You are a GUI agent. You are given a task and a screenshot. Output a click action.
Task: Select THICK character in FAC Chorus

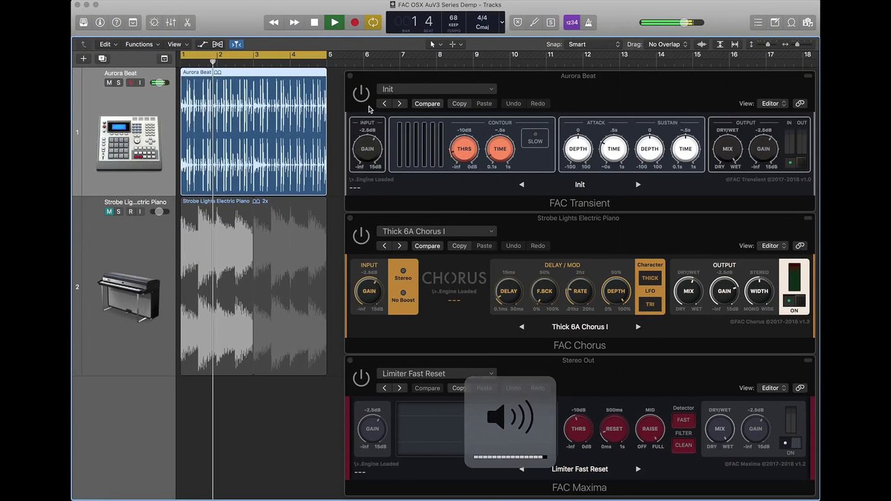point(649,278)
